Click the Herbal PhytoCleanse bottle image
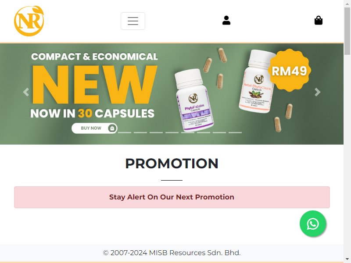This screenshot has width=351, height=263. (257, 82)
